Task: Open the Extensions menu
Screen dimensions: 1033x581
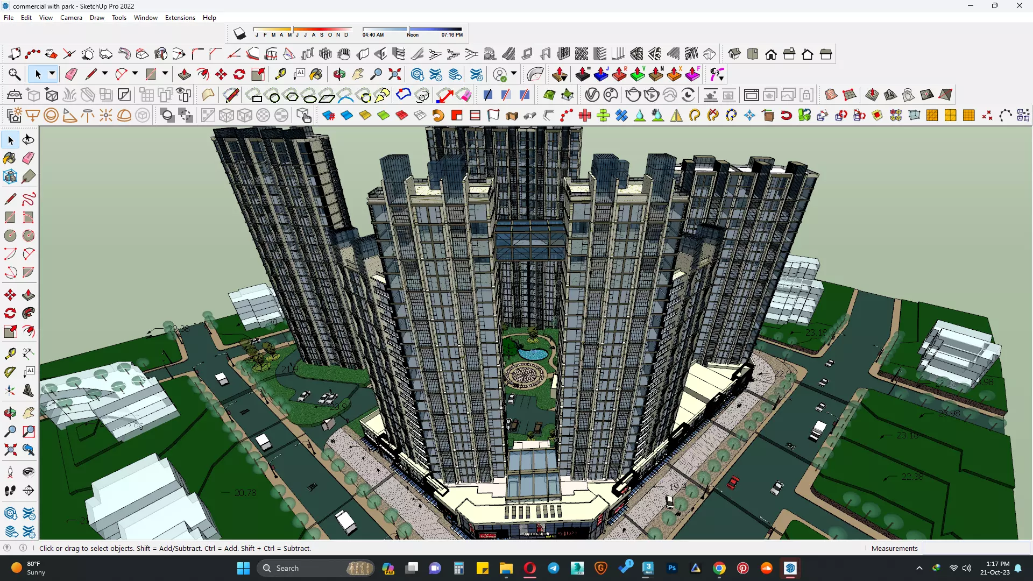Action: coord(180,18)
